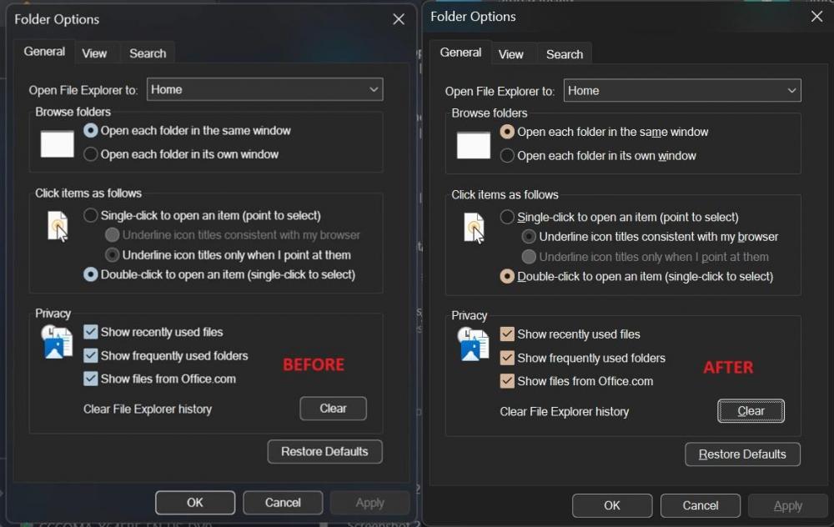Close the BEFORE Folder Options dialog
834x527 pixels.
399,19
